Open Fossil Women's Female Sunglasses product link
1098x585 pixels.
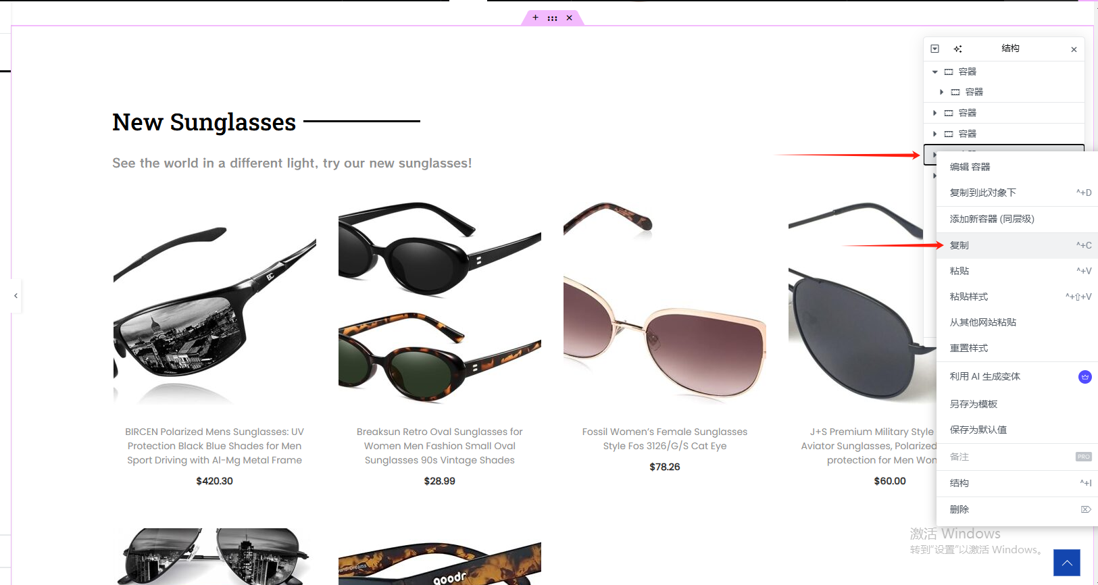coord(665,439)
